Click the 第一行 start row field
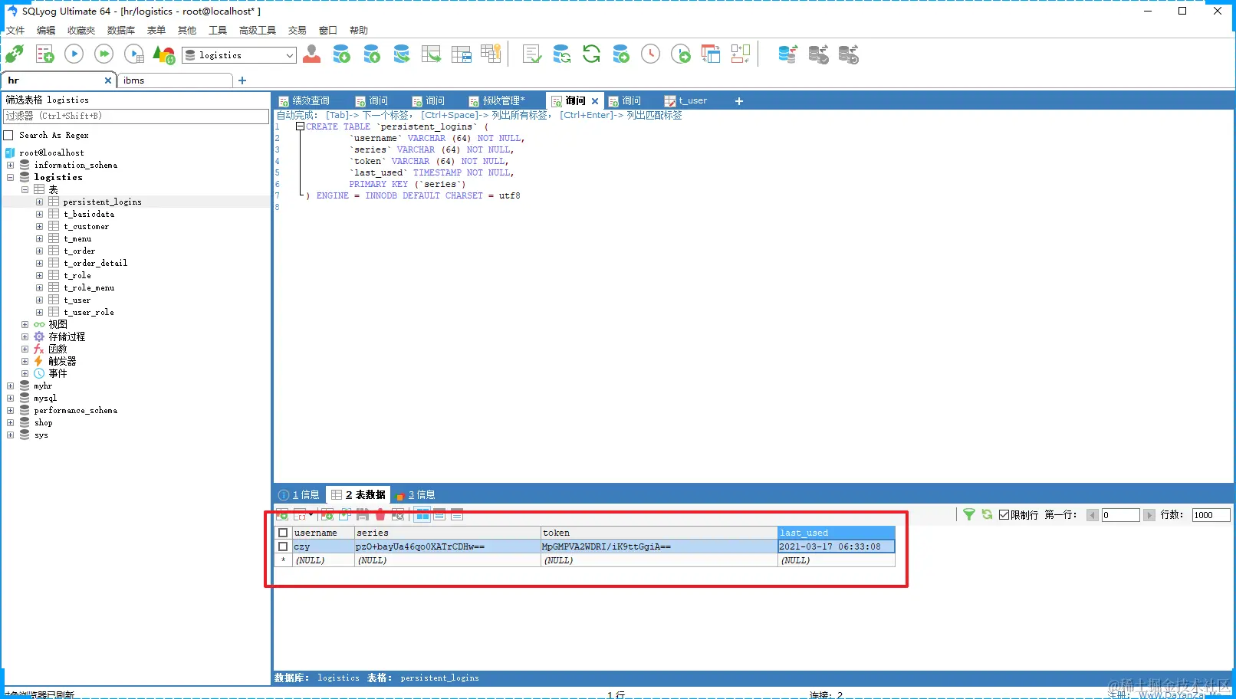Viewport: 1236px width, 699px height. pyautogui.click(x=1120, y=515)
